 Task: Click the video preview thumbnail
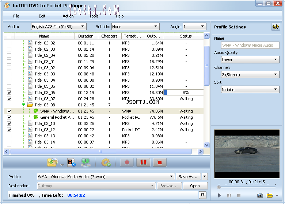pyautogui.click(x=247, y=154)
